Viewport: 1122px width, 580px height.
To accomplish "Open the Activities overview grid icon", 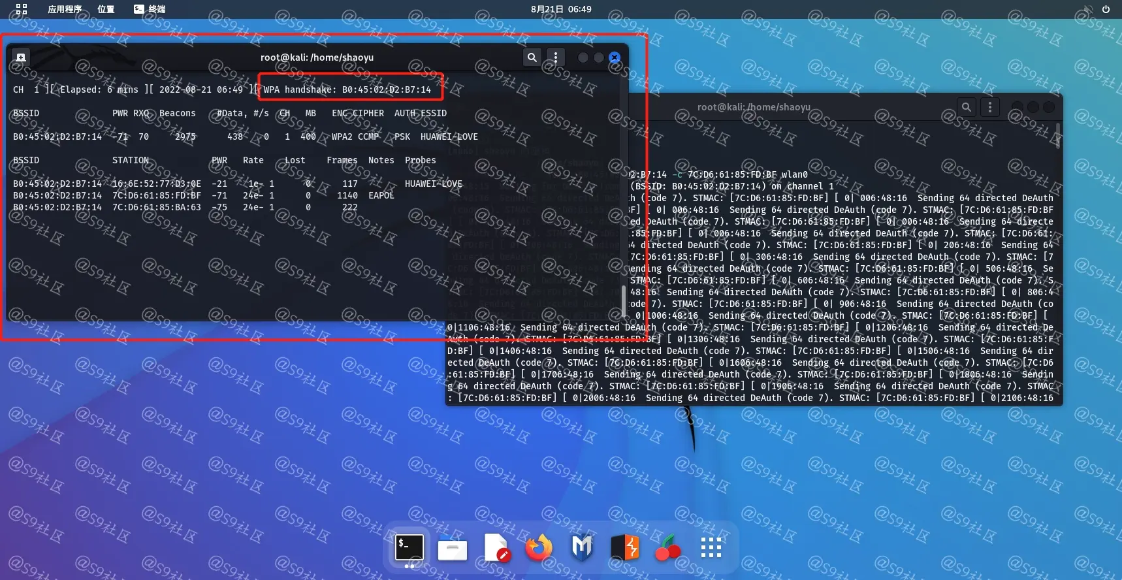I will 22,9.
